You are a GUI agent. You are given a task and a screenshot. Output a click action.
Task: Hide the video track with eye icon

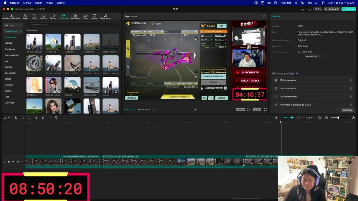[13, 162]
